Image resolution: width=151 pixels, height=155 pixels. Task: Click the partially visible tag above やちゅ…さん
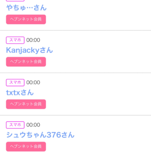point(15,0)
